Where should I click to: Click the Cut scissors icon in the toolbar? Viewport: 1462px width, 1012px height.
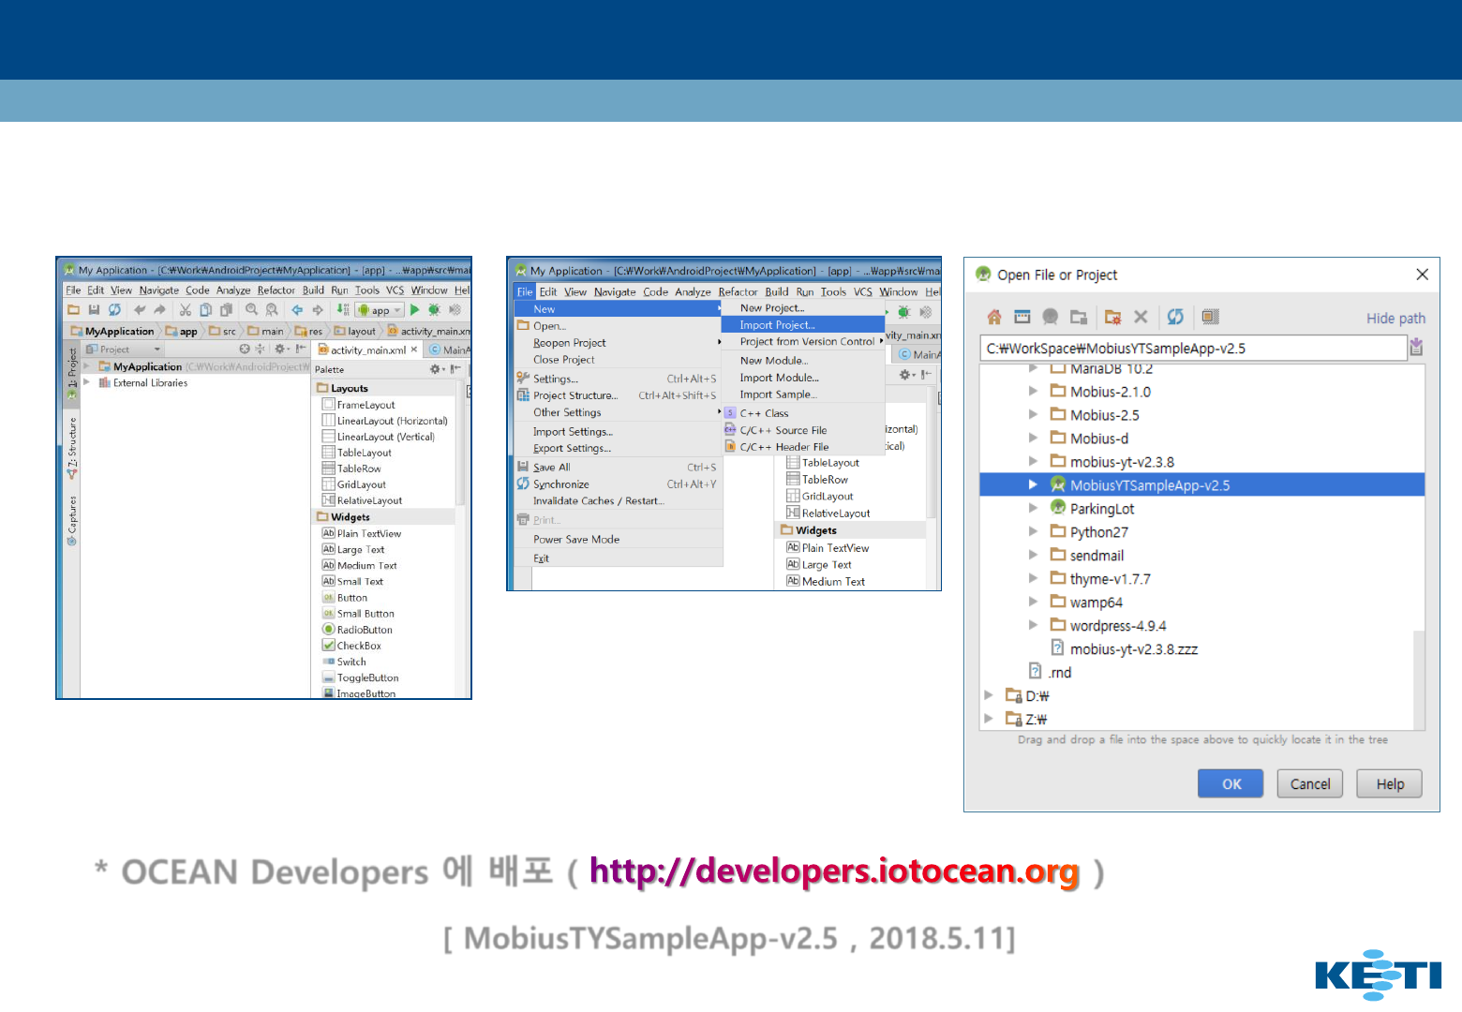tap(185, 309)
